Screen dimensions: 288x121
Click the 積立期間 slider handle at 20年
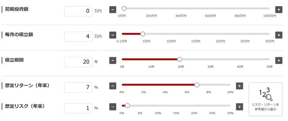point(180,60)
